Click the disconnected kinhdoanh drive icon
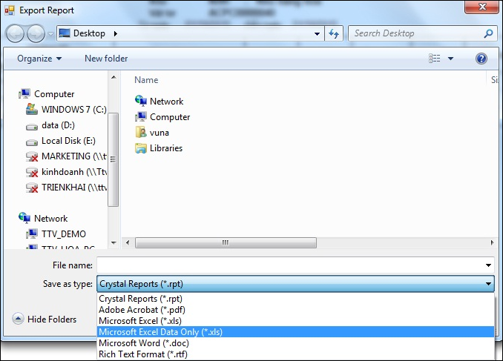503x361 pixels. pos(32,172)
